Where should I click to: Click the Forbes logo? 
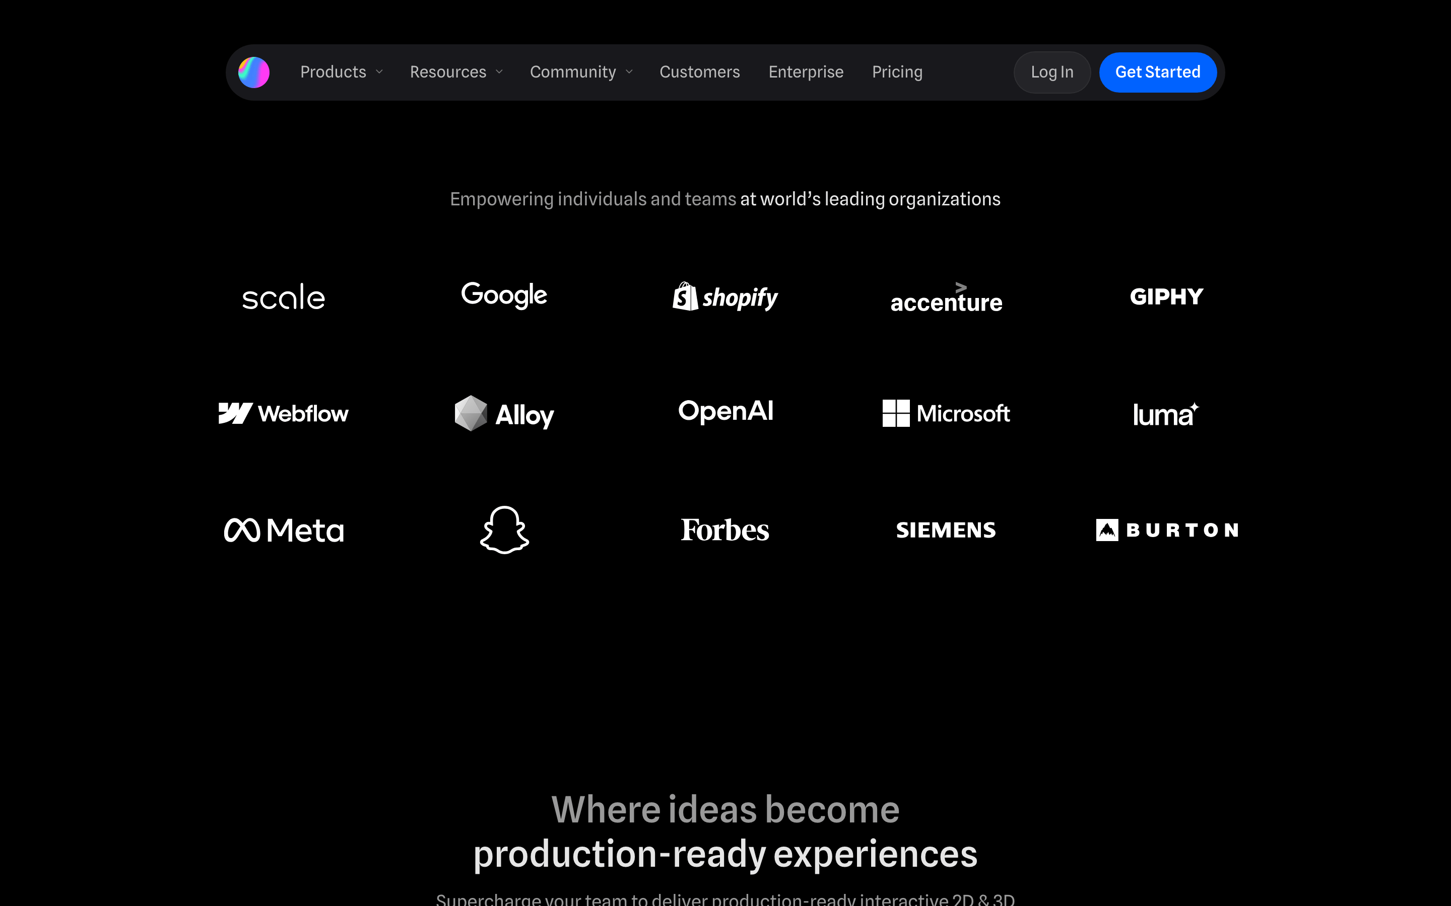pos(725,531)
